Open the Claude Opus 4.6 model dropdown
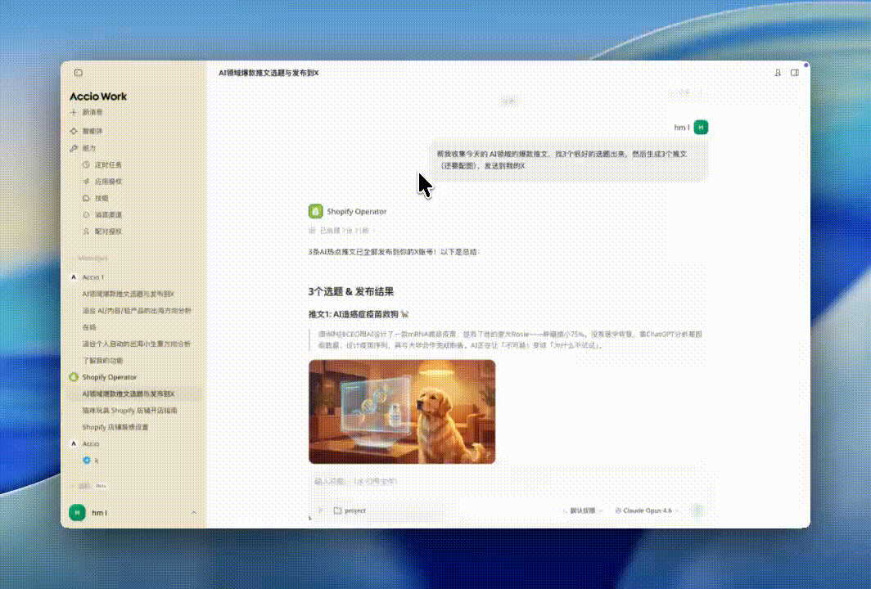Image resolution: width=871 pixels, height=589 pixels. (647, 510)
